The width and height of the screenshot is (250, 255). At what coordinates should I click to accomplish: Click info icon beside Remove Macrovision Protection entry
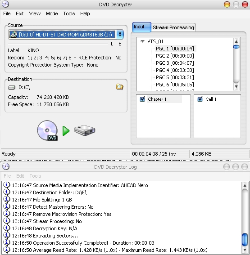pos(7,214)
